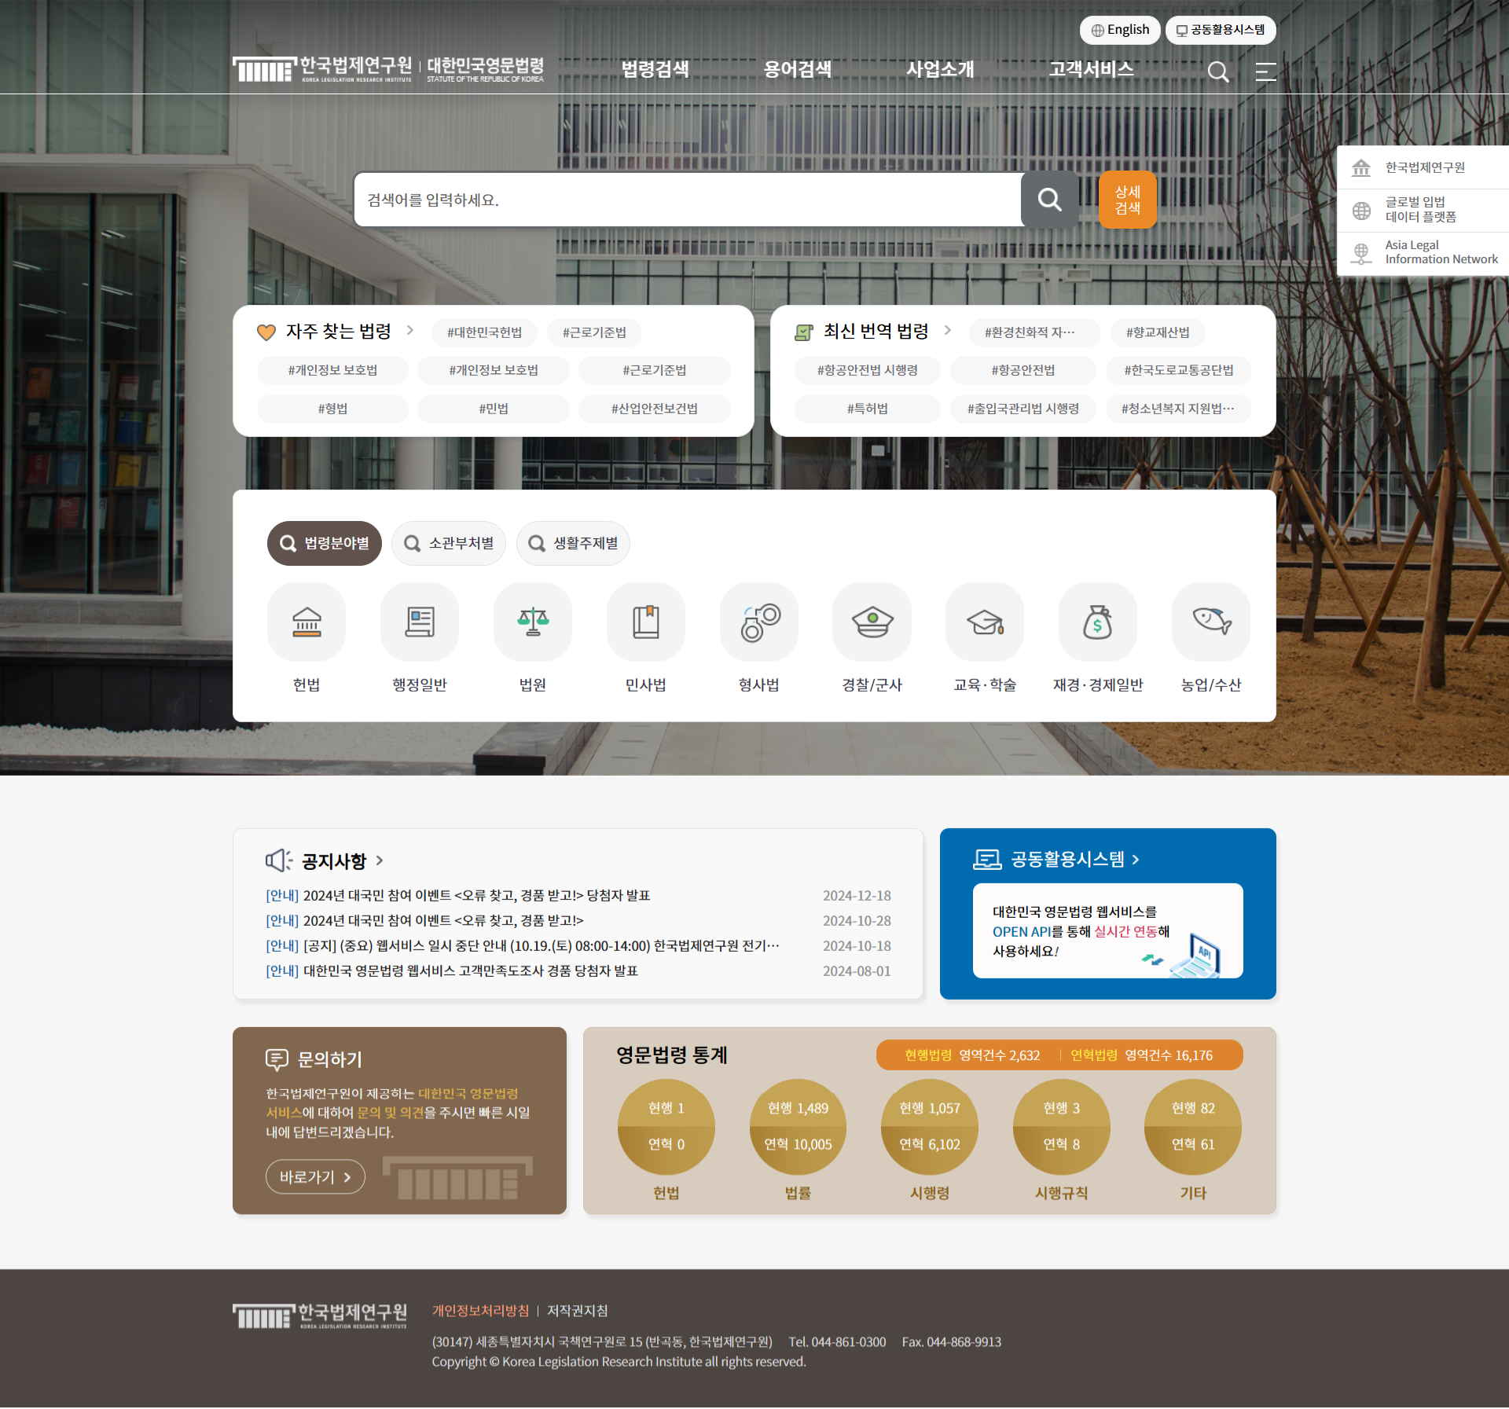Image resolution: width=1509 pixels, height=1409 pixels.
Task: Select the 경찰/군사 police cap icon
Action: point(872,622)
